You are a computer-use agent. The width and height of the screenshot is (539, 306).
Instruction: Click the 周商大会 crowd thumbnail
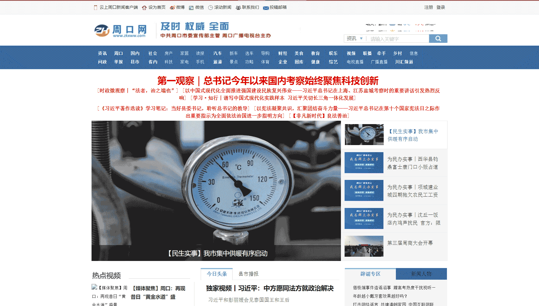(364, 246)
